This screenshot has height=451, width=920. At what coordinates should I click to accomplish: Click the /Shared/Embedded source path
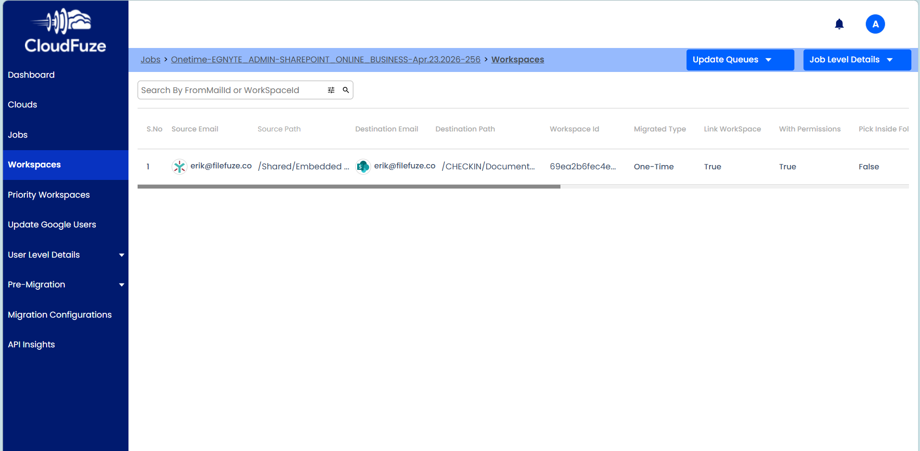tap(303, 166)
